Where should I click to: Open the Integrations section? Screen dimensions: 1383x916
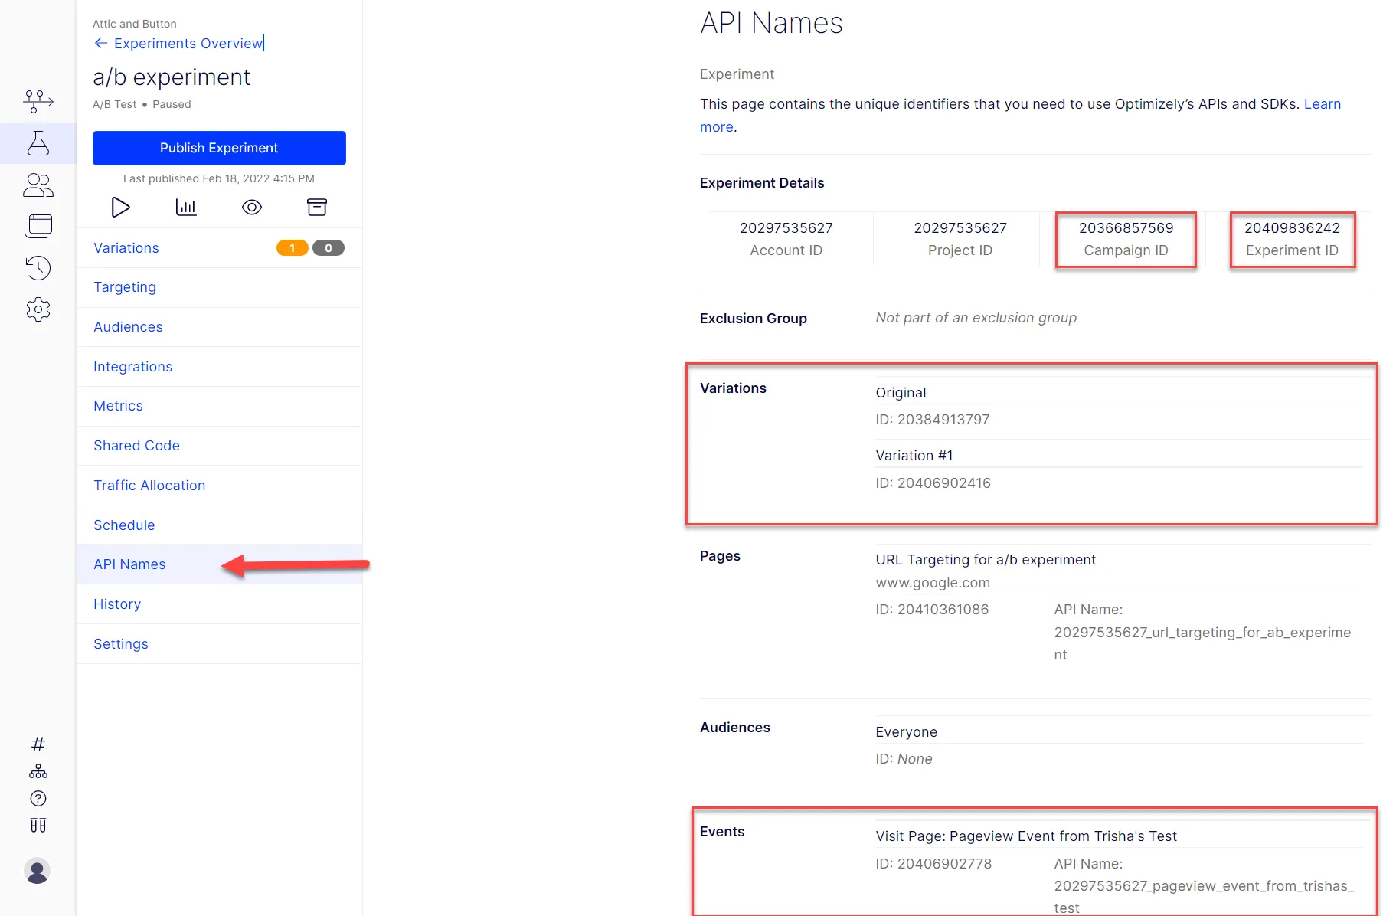(219, 367)
